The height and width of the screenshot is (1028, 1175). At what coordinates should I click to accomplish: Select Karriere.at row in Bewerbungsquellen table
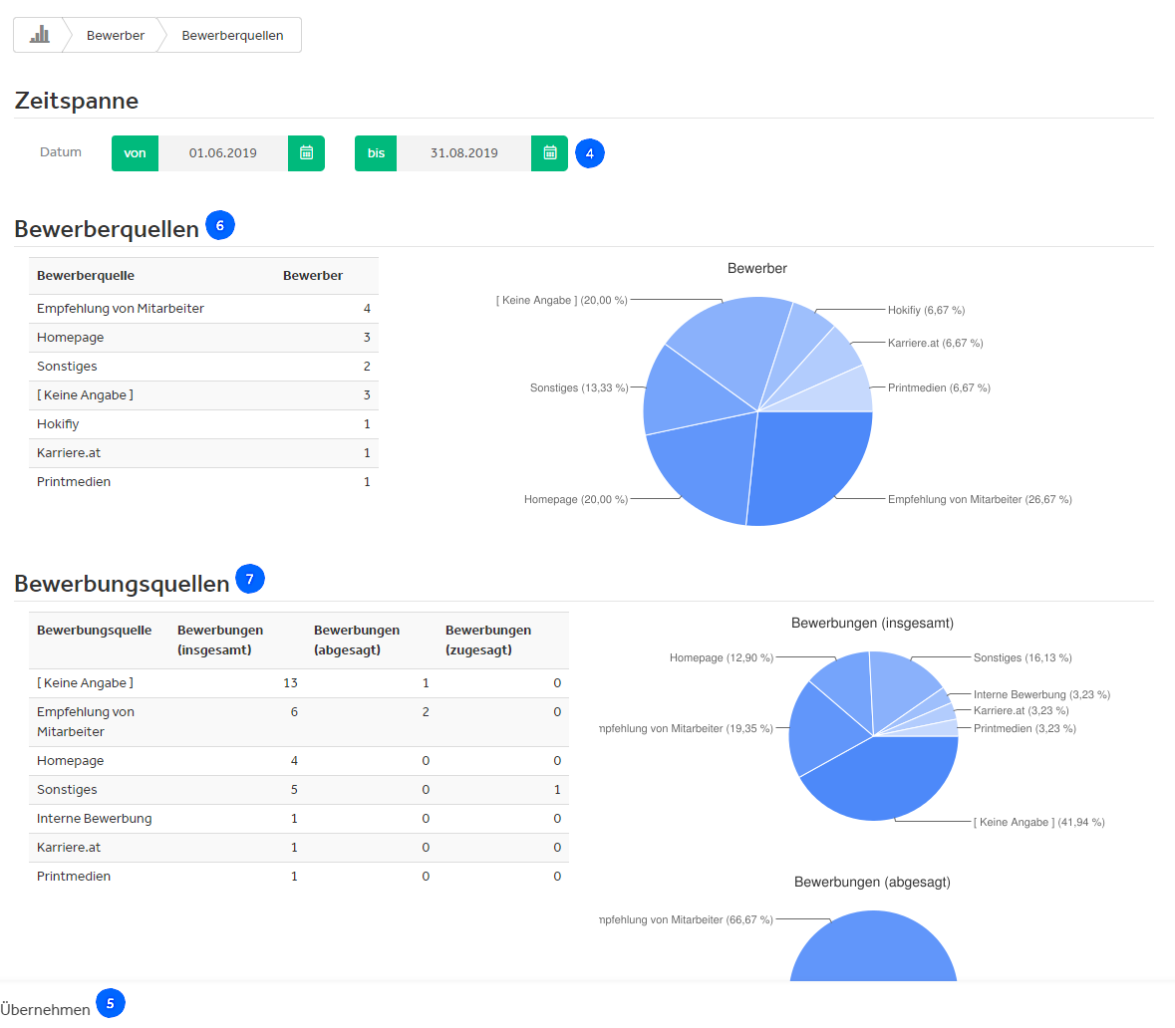point(299,848)
